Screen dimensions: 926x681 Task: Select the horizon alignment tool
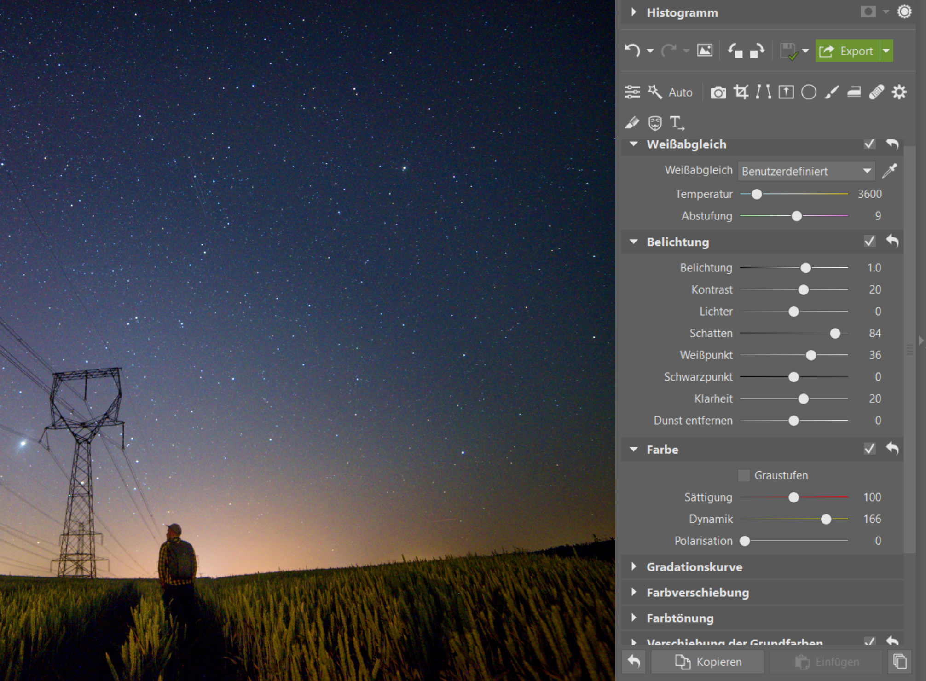coord(786,92)
